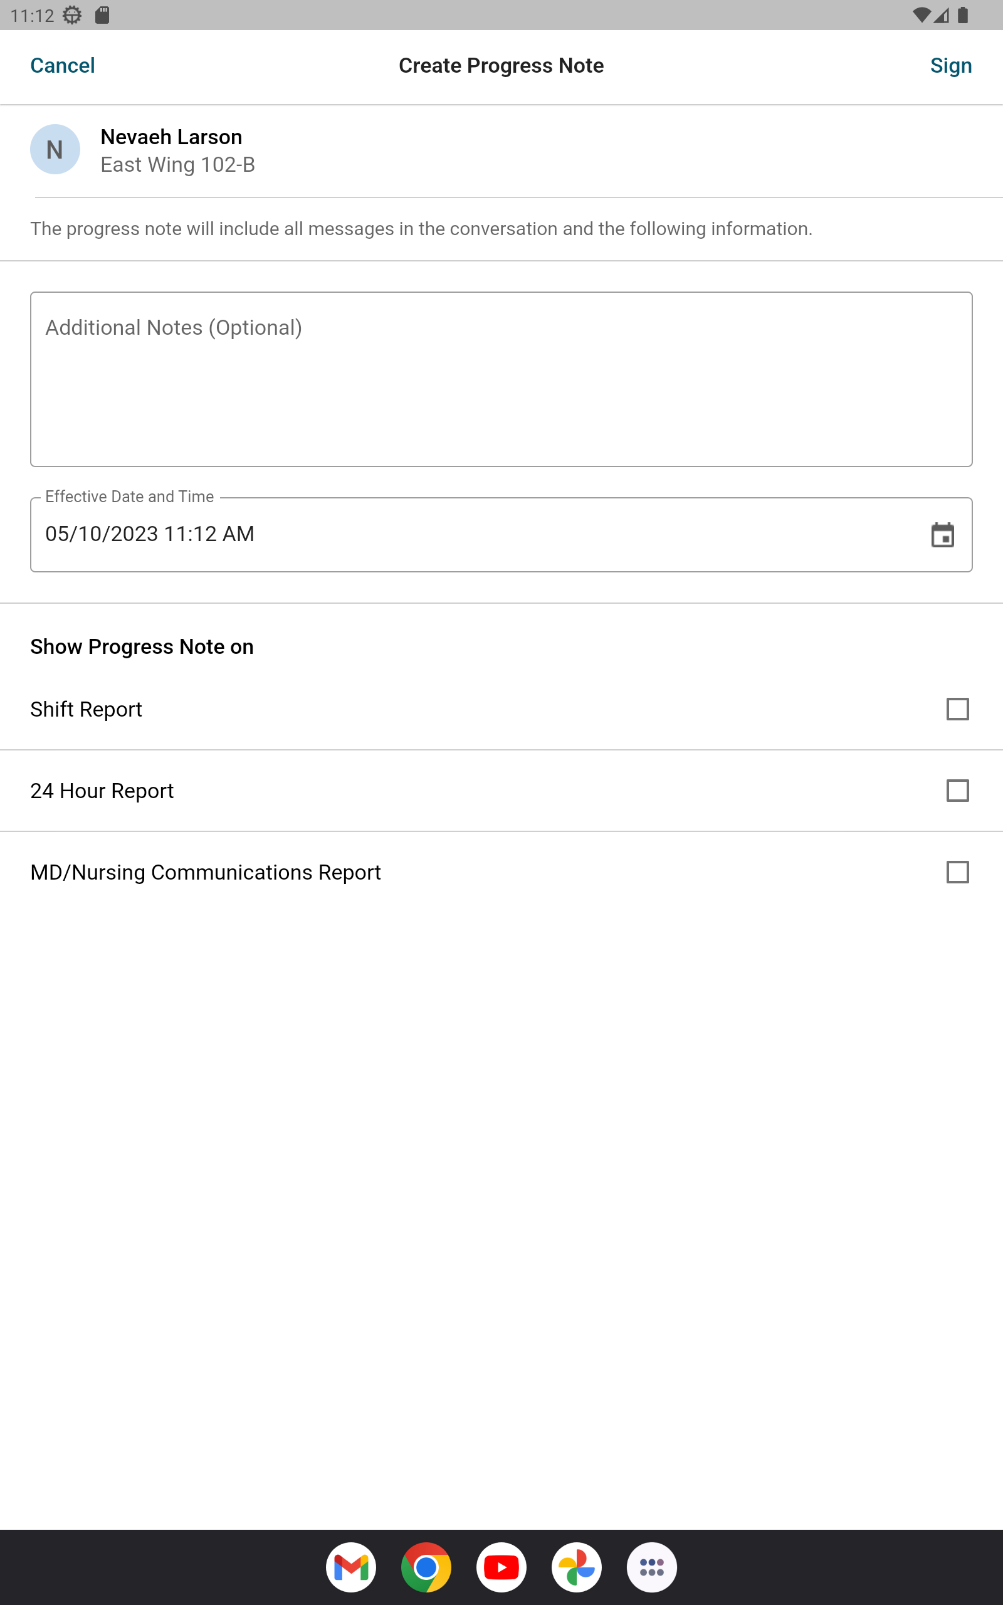Screen dimensions: 1003x1605
Task: Tap the SD card status icon
Action: tap(102, 14)
